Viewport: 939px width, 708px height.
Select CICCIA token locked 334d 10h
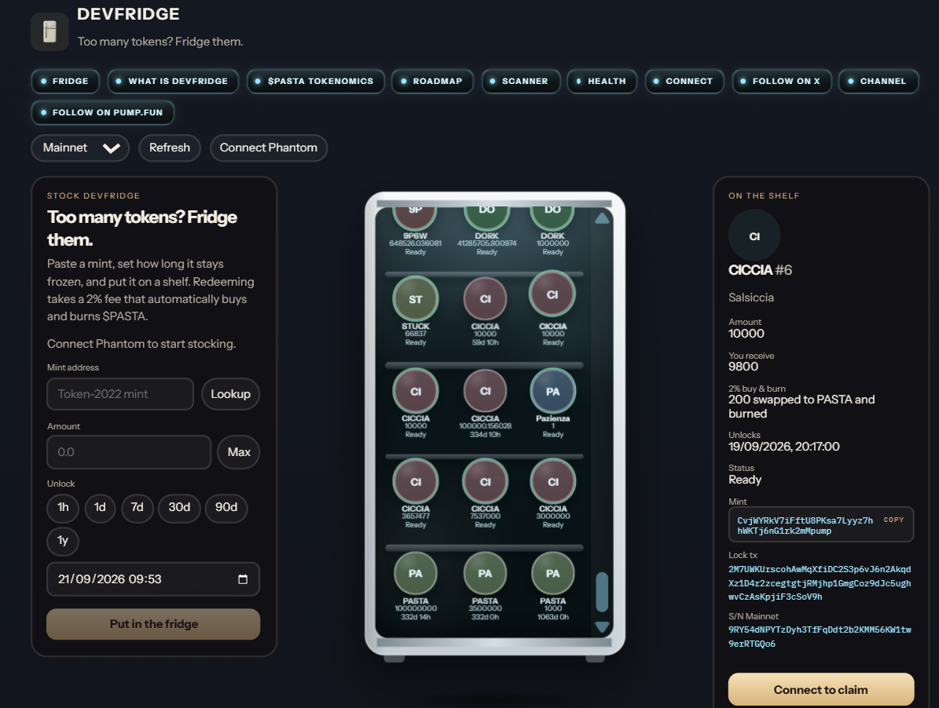pos(485,391)
